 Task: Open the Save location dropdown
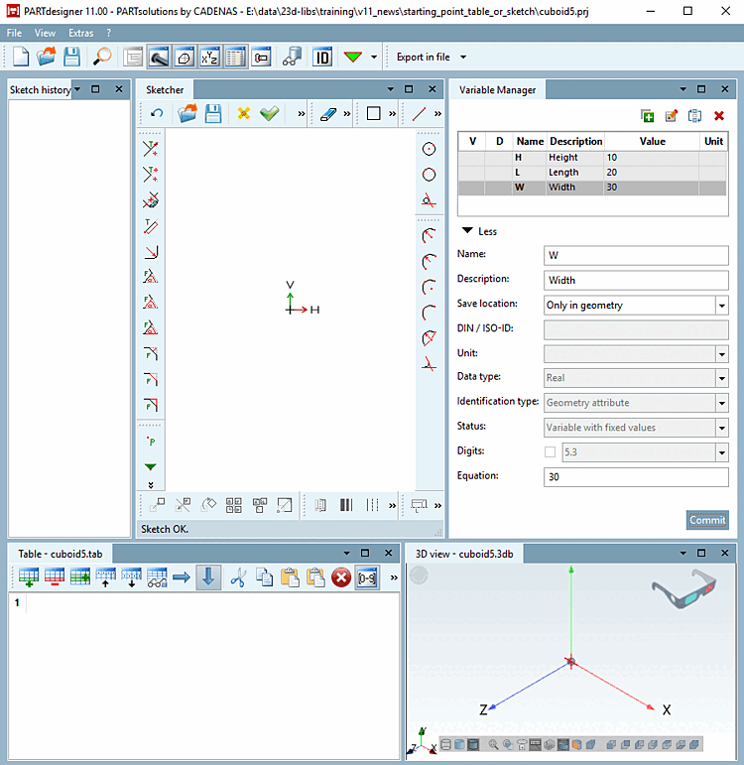click(721, 306)
